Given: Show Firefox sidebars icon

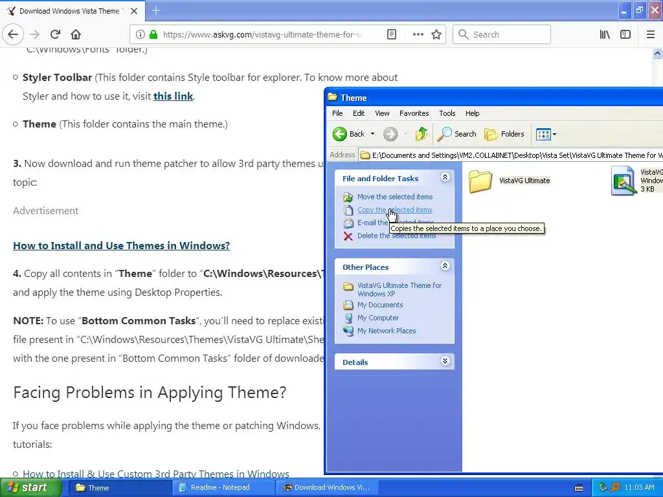Looking at the screenshot, I should pyautogui.click(x=625, y=35).
